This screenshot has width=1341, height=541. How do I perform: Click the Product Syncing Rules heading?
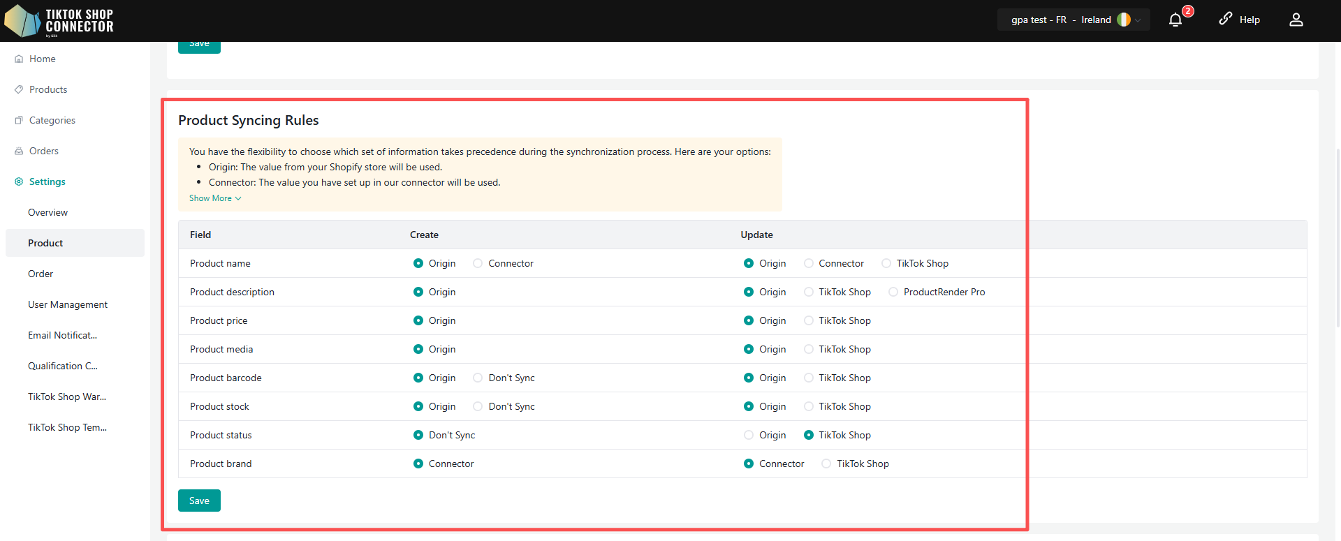249,120
